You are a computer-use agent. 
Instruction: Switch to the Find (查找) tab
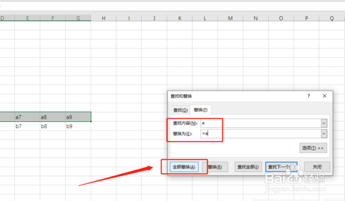click(180, 110)
